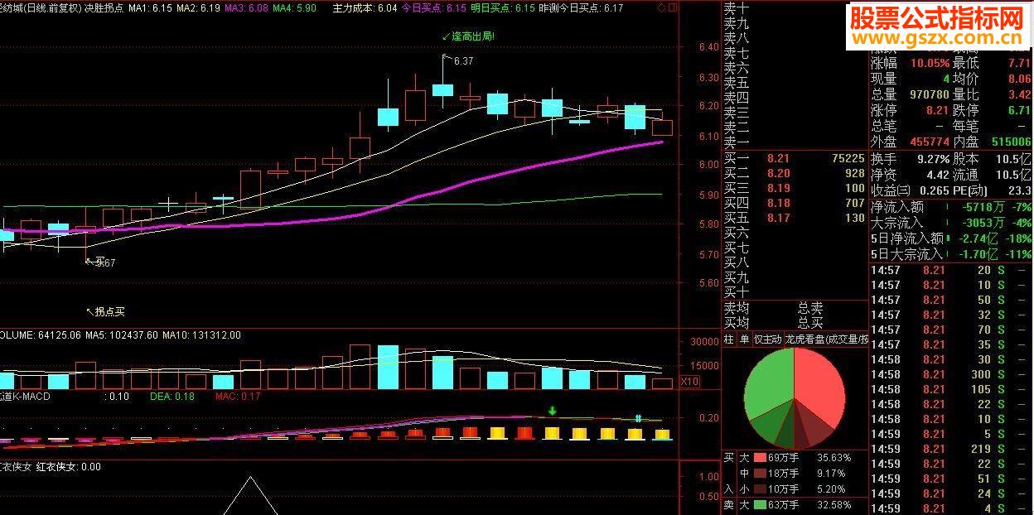
Task: Select the 买五 row at 8.17
Action: pyautogui.click(x=795, y=218)
